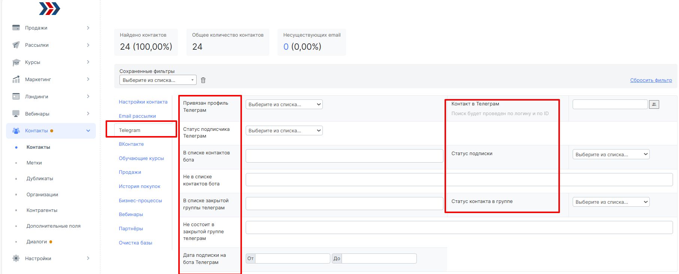Image resolution: width=679 pixels, height=274 pixels.
Task: Click the Маркетинг chart icon
Action: [x=16, y=79]
